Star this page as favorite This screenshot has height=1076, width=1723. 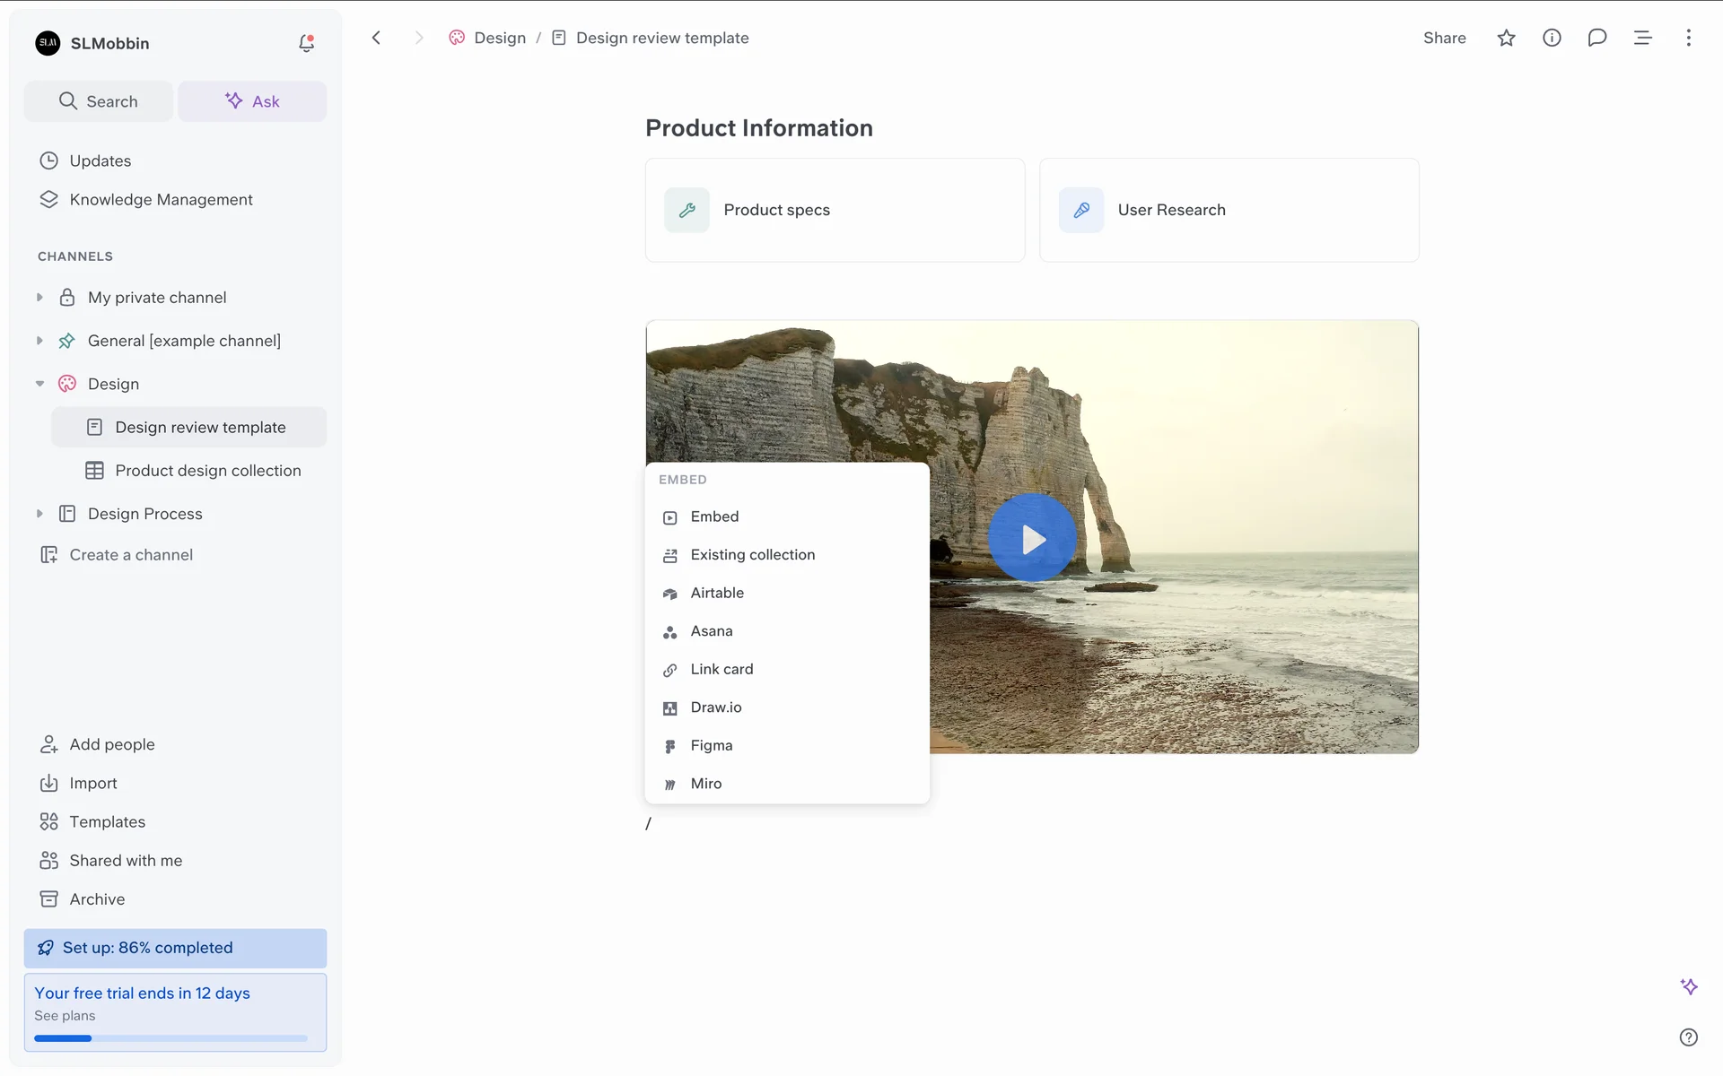pos(1506,38)
